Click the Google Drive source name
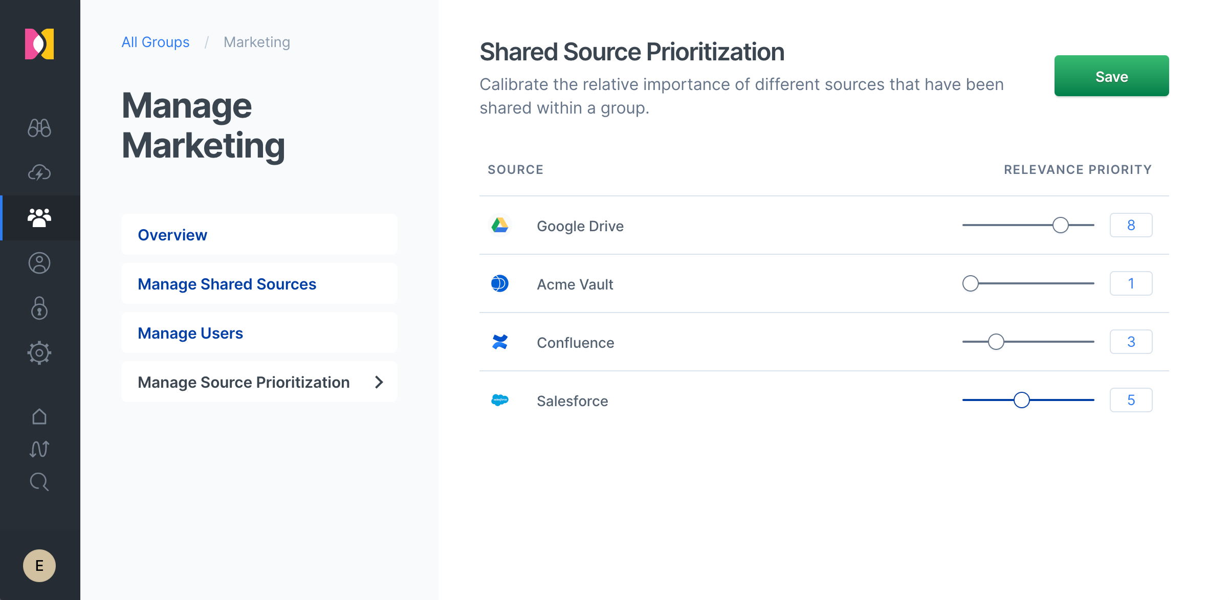Image resolution: width=1229 pixels, height=600 pixels. tap(580, 226)
